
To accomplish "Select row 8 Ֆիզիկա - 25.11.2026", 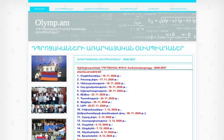I will pos(94,102).
